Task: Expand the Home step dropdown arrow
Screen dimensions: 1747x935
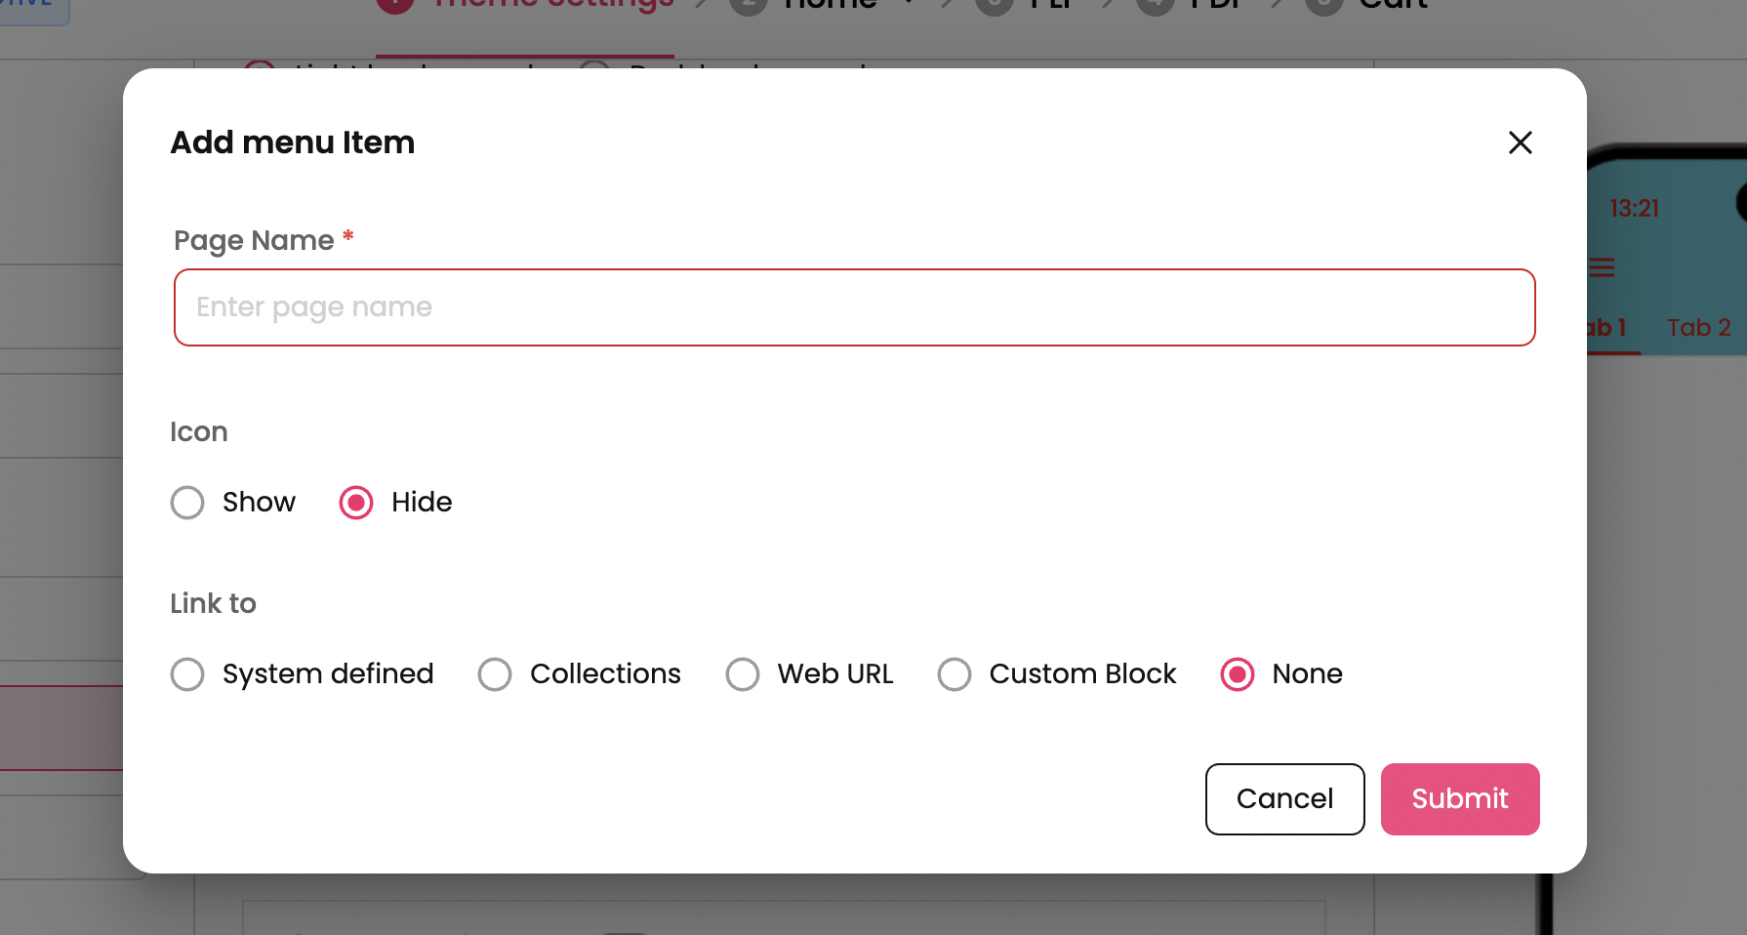Action: 910,4
